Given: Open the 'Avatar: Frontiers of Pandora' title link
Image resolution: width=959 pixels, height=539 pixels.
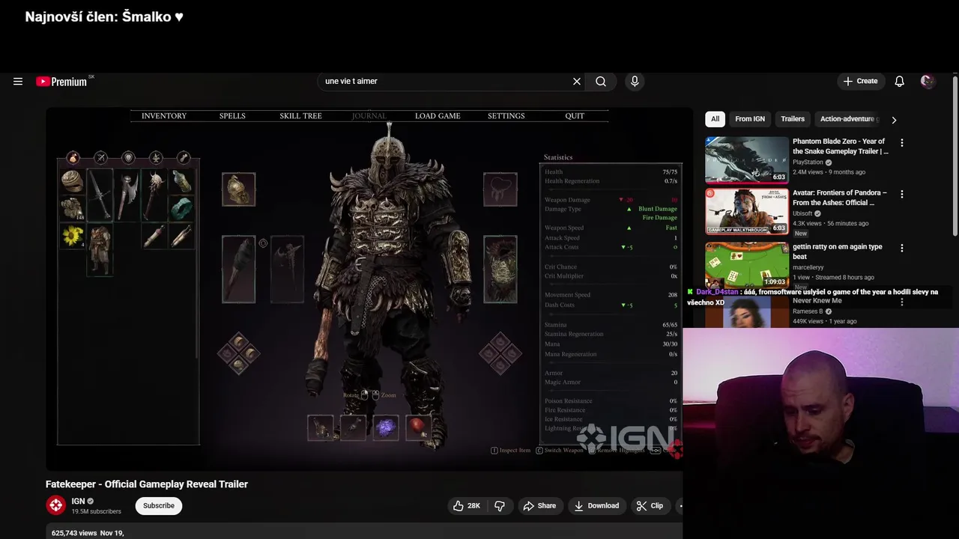Looking at the screenshot, I should 840,198.
